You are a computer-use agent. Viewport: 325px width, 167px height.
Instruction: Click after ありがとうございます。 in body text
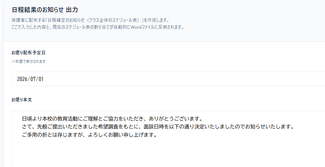point(203,119)
